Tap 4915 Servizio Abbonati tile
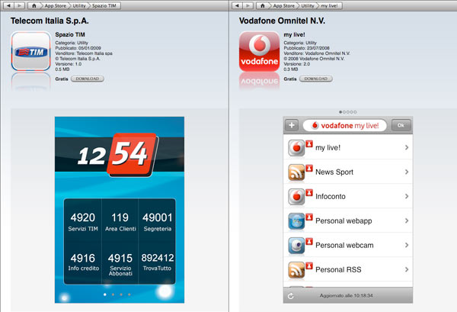 point(120,262)
